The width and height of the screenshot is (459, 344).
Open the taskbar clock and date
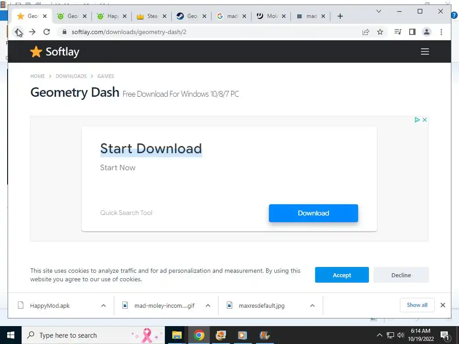coord(420,335)
